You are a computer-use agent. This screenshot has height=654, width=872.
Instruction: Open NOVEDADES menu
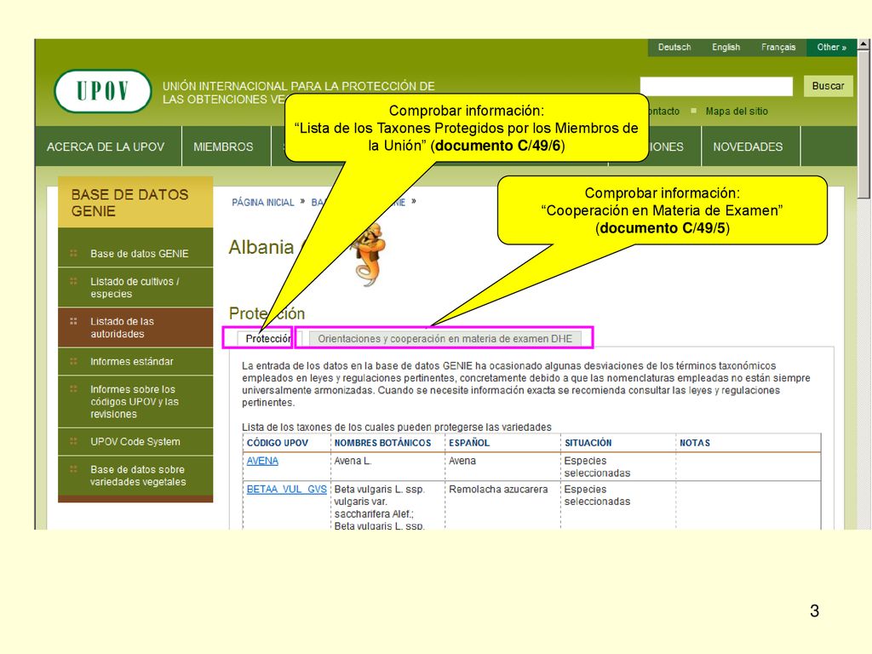coord(748,146)
